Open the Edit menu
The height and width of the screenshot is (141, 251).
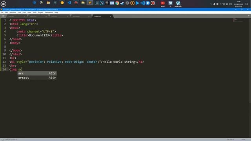(6, 12)
